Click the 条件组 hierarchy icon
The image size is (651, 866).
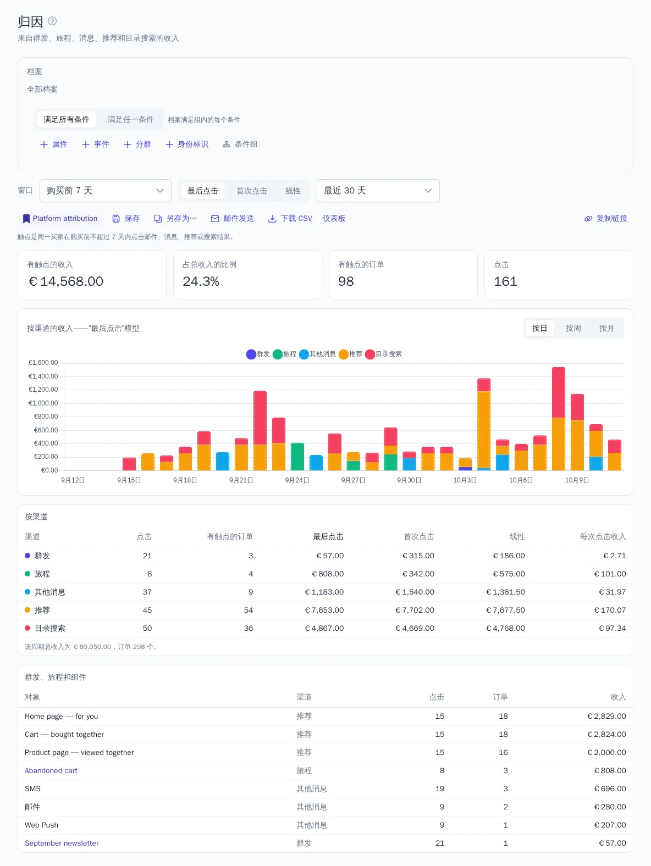[x=227, y=145]
